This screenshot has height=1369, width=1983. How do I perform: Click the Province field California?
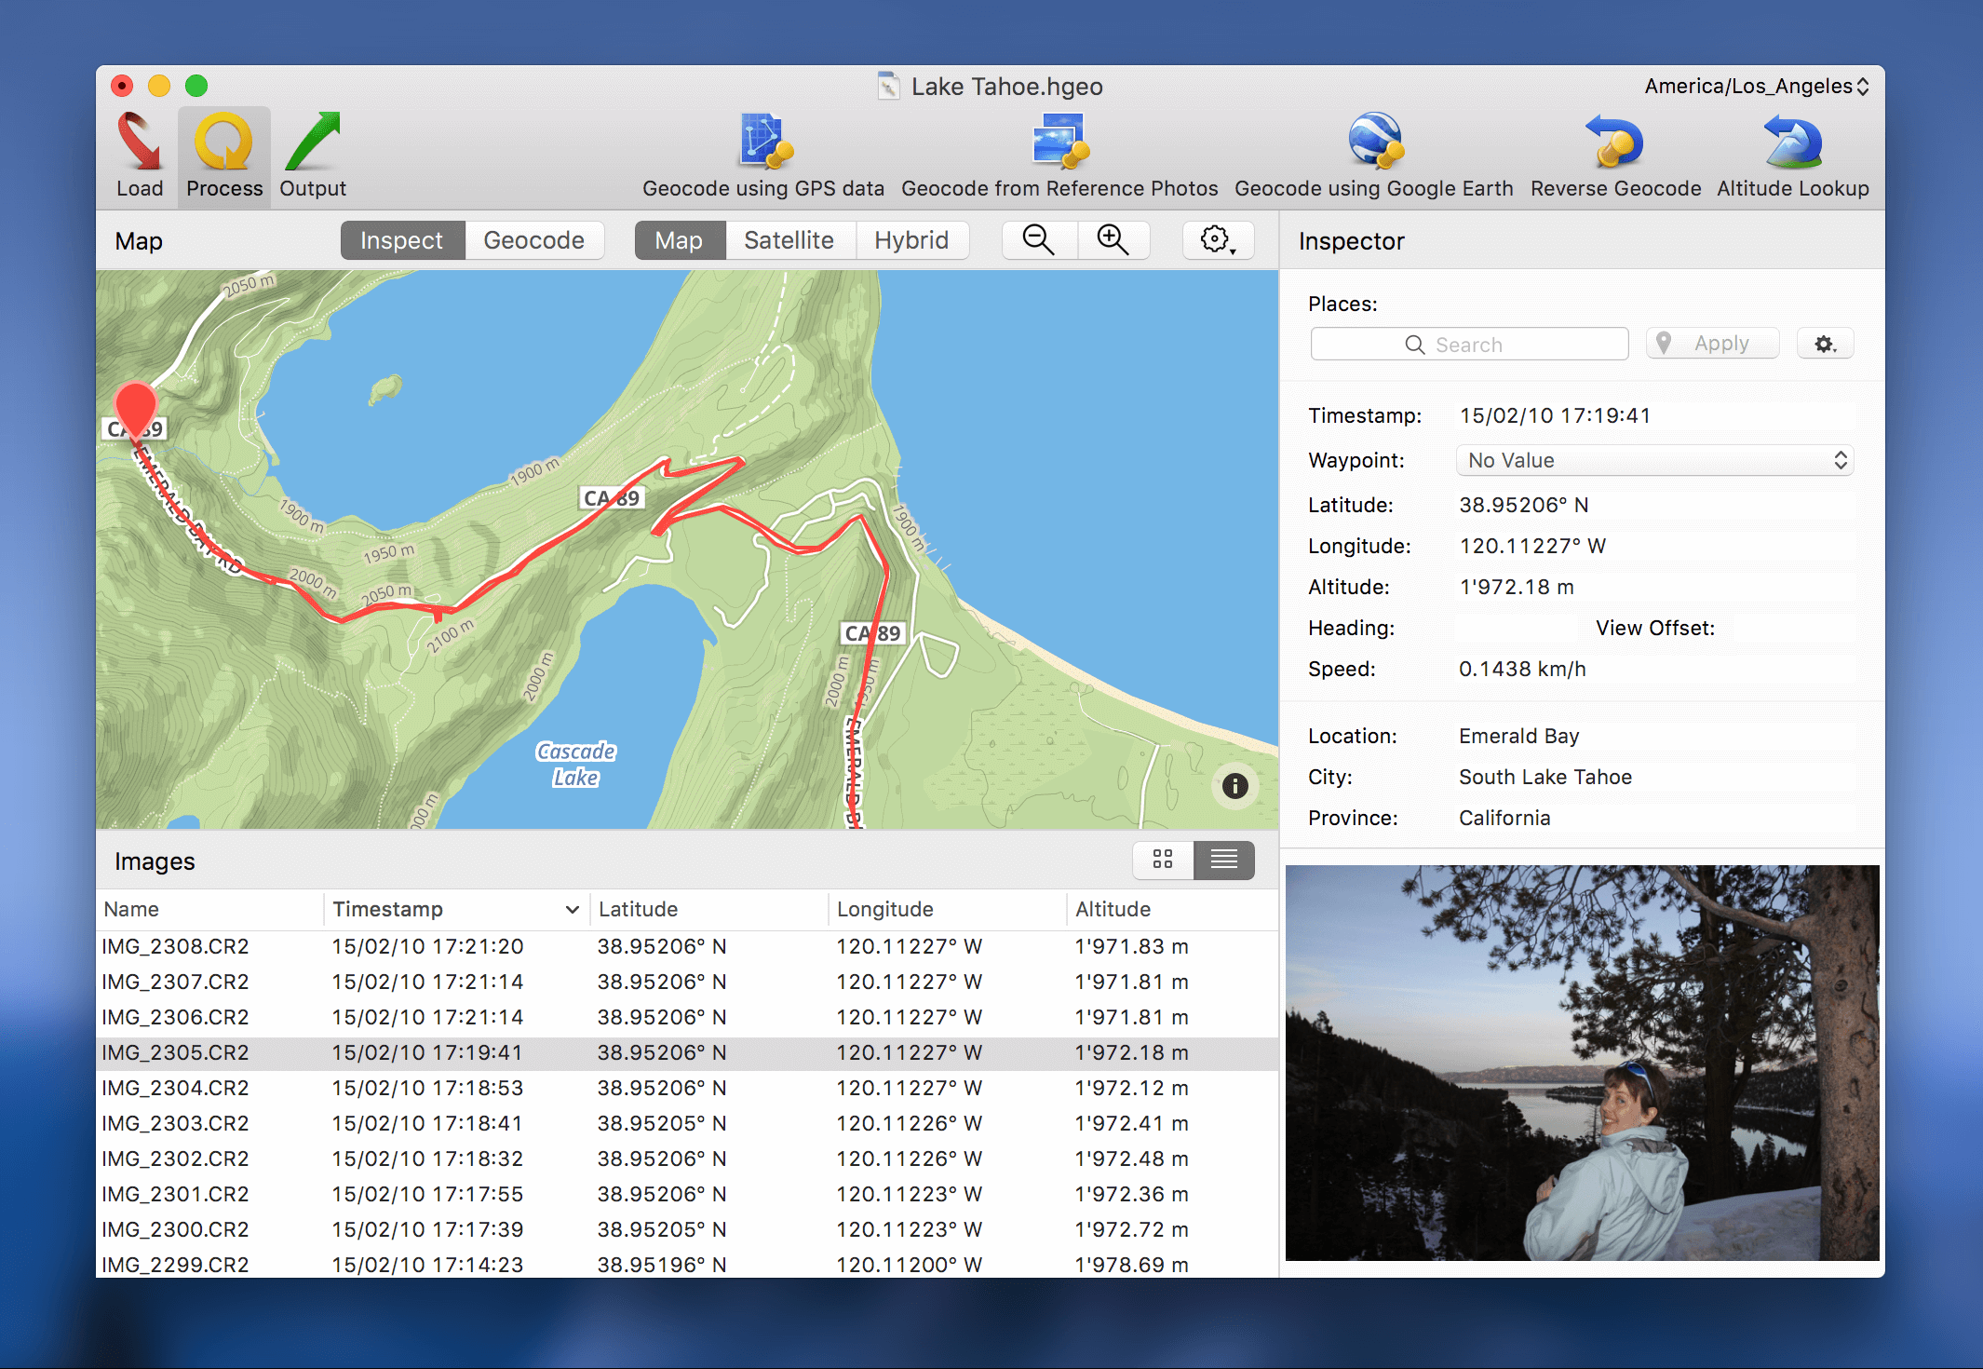(x=1654, y=818)
